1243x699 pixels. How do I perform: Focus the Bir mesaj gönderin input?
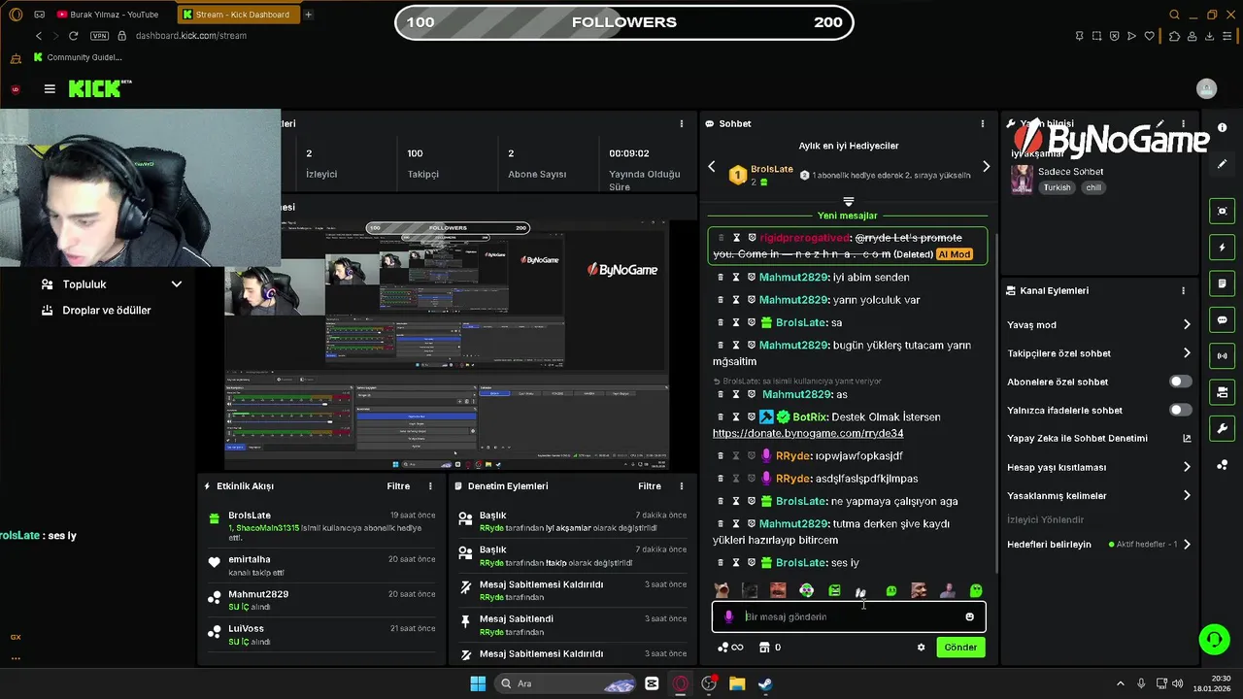(849, 616)
